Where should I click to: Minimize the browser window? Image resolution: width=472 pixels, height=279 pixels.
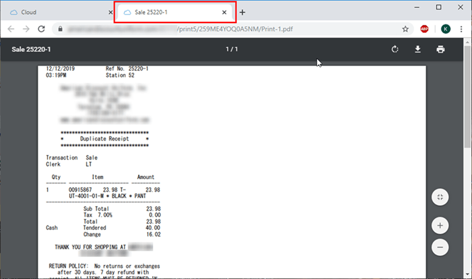pyautogui.click(x=417, y=7)
